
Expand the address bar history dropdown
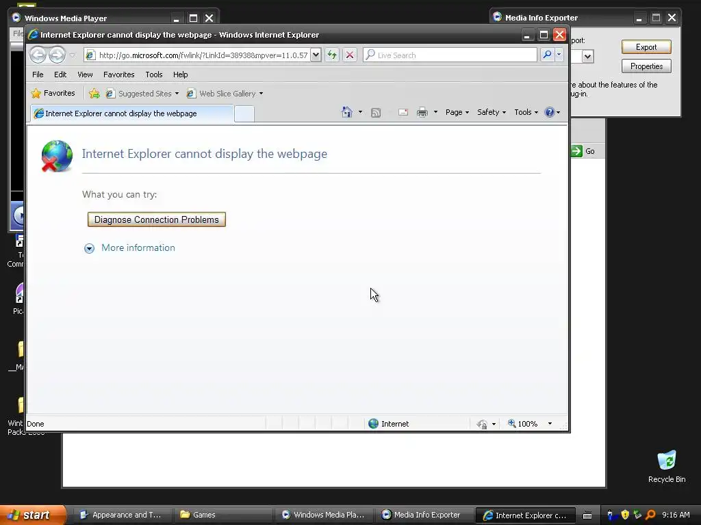[x=316, y=55]
